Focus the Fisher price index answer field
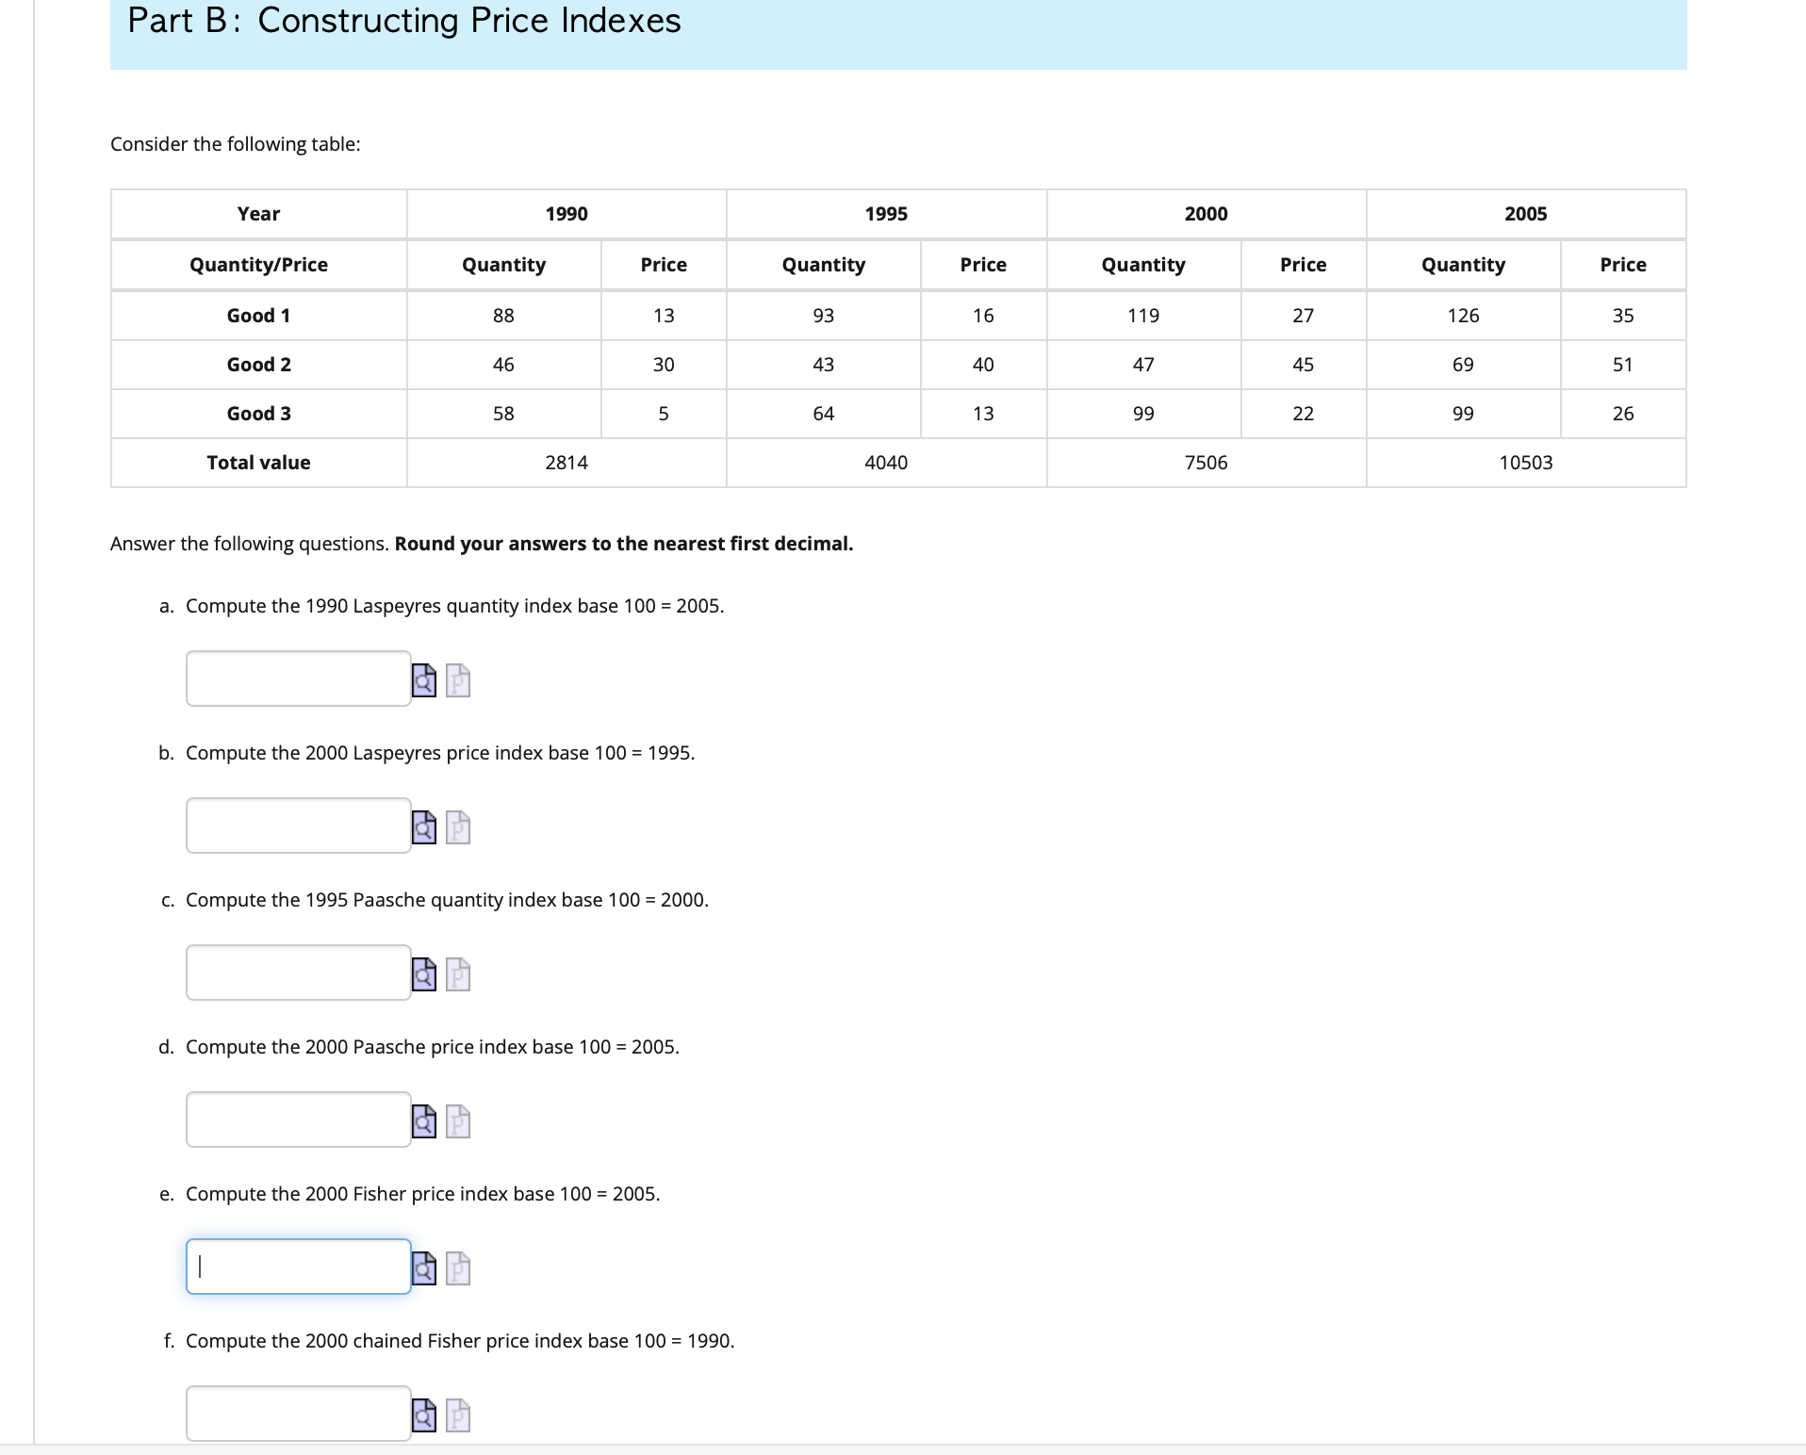The image size is (1806, 1455). (x=297, y=1266)
